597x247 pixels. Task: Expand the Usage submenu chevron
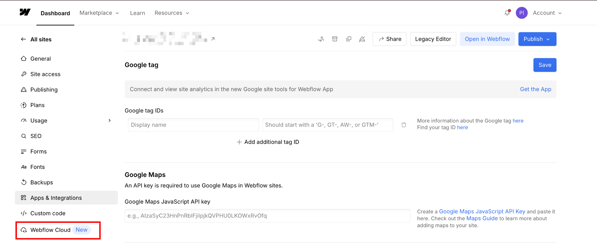tap(110, 120)
